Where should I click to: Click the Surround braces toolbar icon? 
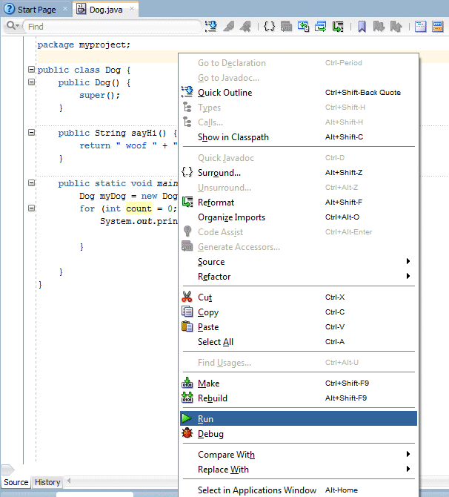pyautogui.click(x=269, y=26)
